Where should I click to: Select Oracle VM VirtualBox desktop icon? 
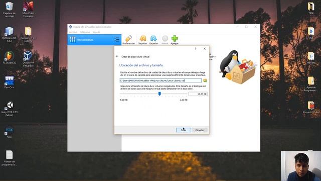click(x=28, y=59)
